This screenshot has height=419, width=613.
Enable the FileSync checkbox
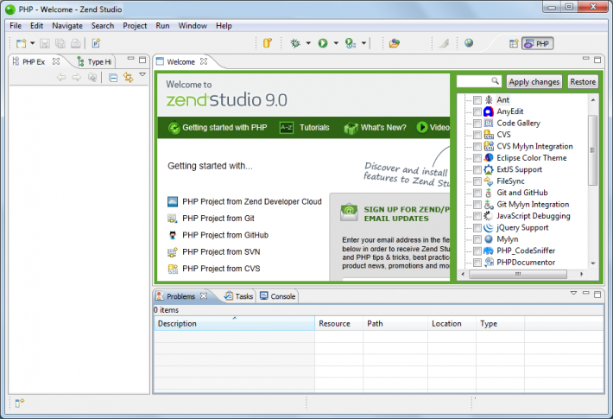[477, 181]
